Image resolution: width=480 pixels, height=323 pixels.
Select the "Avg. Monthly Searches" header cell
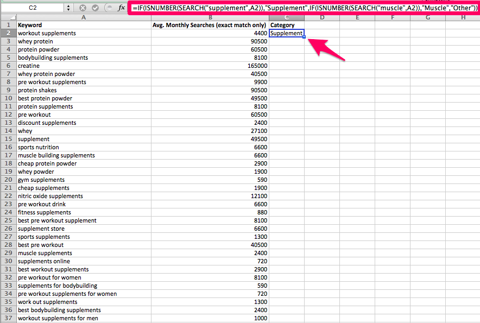tap(210, 25)
